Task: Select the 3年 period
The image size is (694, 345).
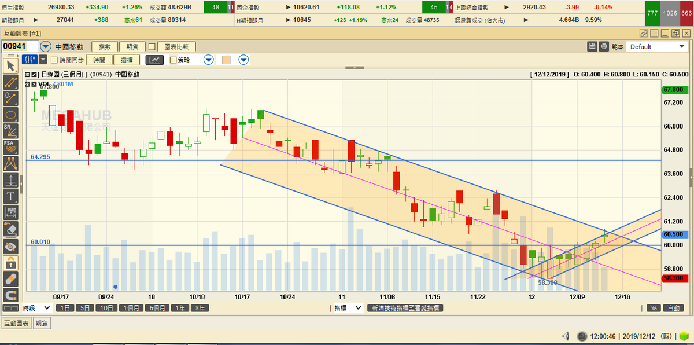Action: coord(200,308)
